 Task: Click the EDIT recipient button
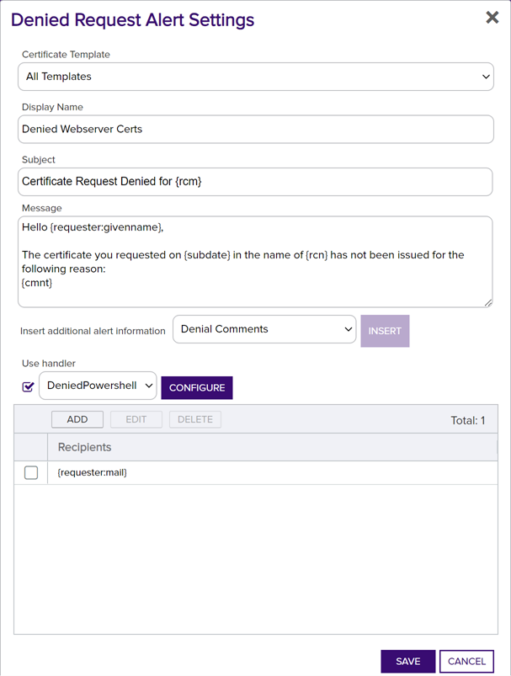pyautogui.click(x=136, y=419)
